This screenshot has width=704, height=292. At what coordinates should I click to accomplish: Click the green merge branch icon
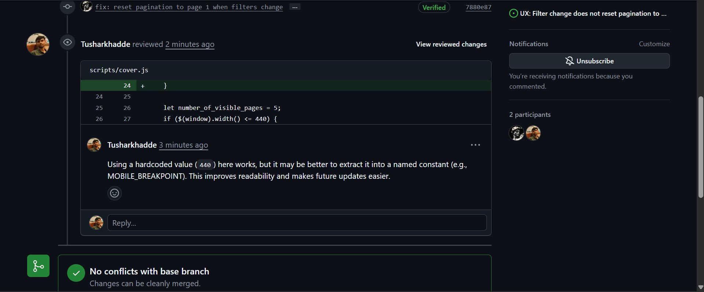38,266
